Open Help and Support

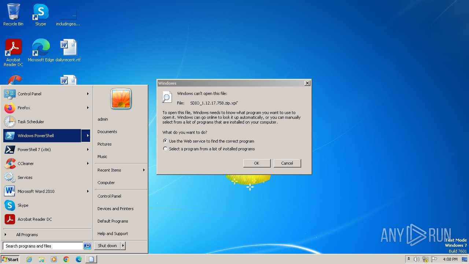point(121,234)
